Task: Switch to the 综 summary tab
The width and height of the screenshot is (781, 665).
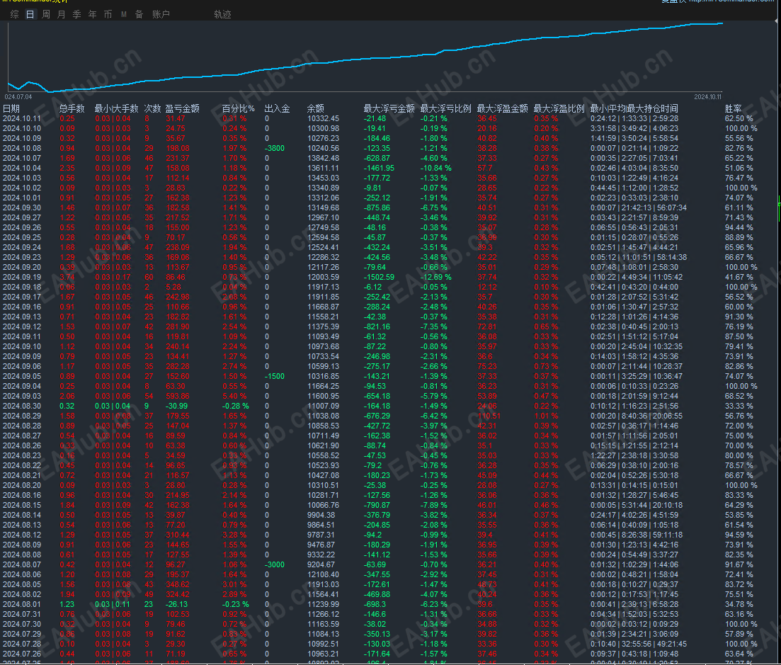Action: (14, 14)
